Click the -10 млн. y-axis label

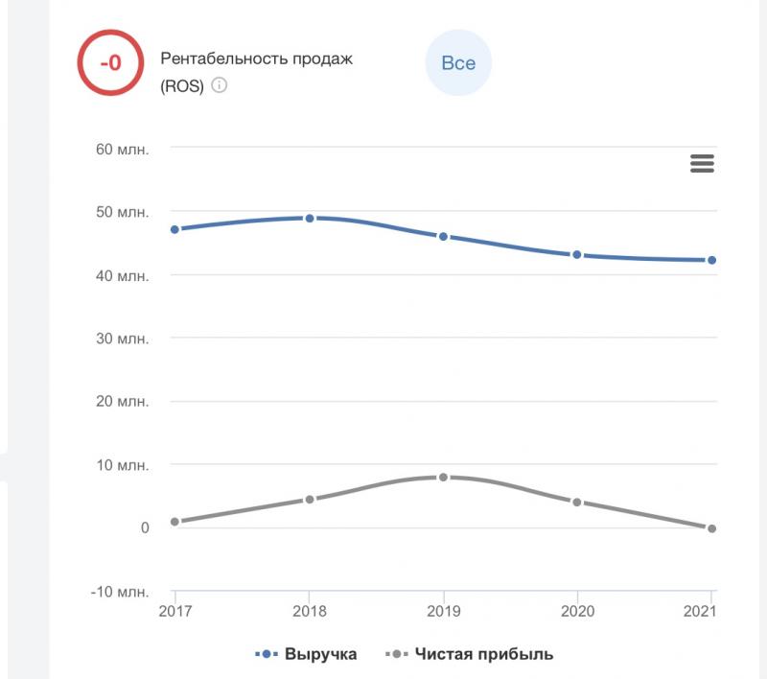[x=120, y=591]
